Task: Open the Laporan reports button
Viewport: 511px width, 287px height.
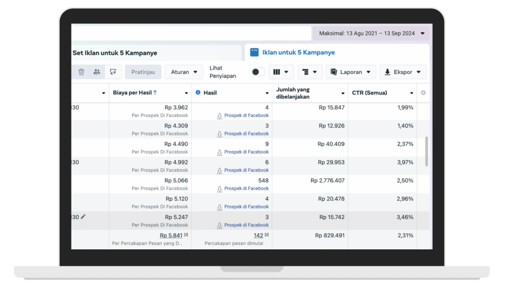Action: point(351,72)
